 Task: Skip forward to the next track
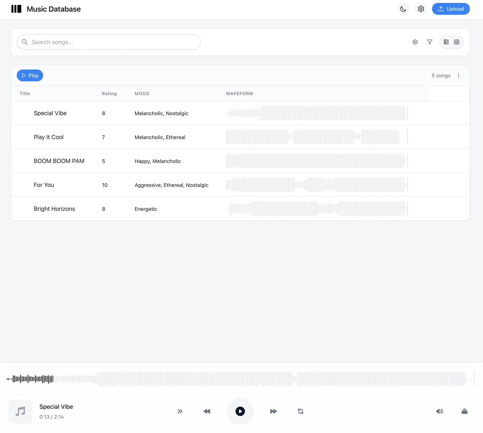click(273, 411)
